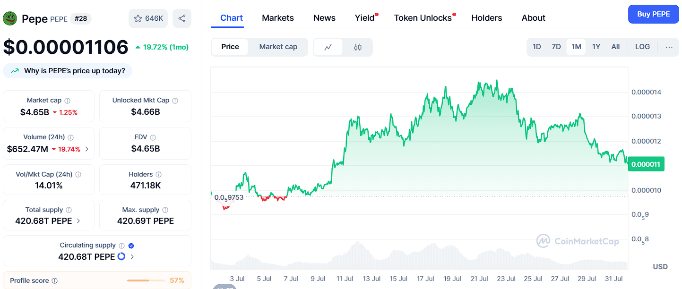
Task: Click the $652.47M volume value
Action: tap(27, 149)
